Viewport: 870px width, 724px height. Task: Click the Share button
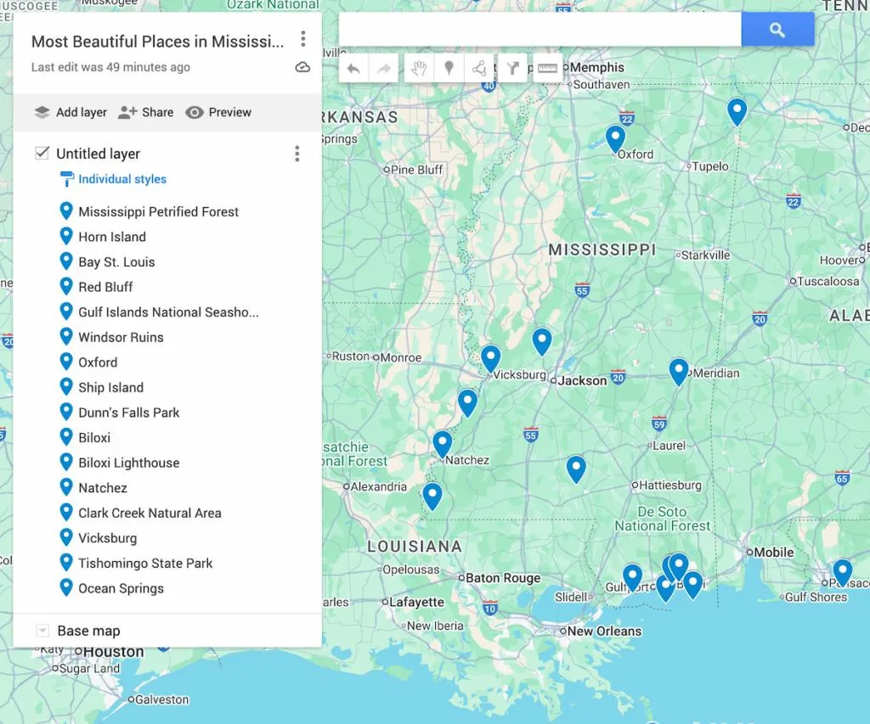[x=146, y=113]
